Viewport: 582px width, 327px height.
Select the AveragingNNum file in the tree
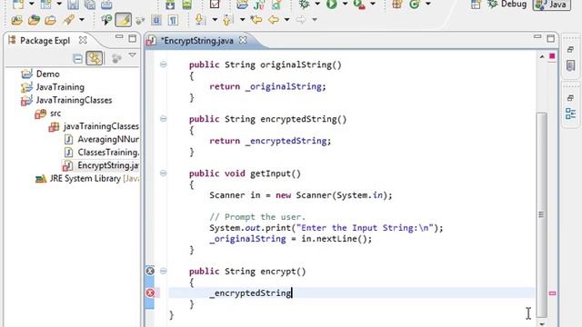pos(101,139)
